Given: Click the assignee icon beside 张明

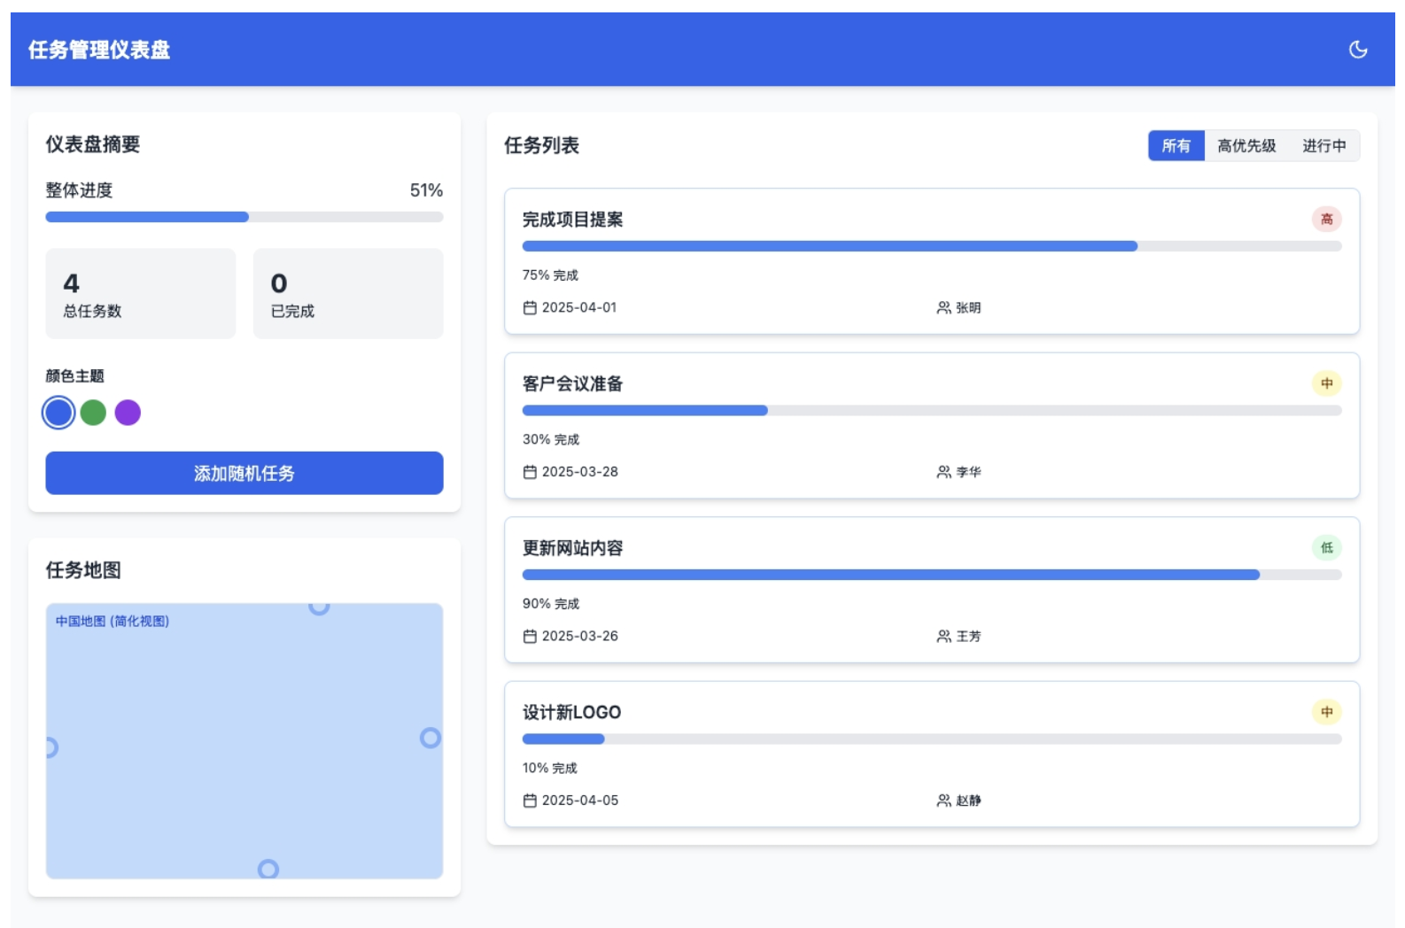Looking at the screenshot, I should coord(943,308).
